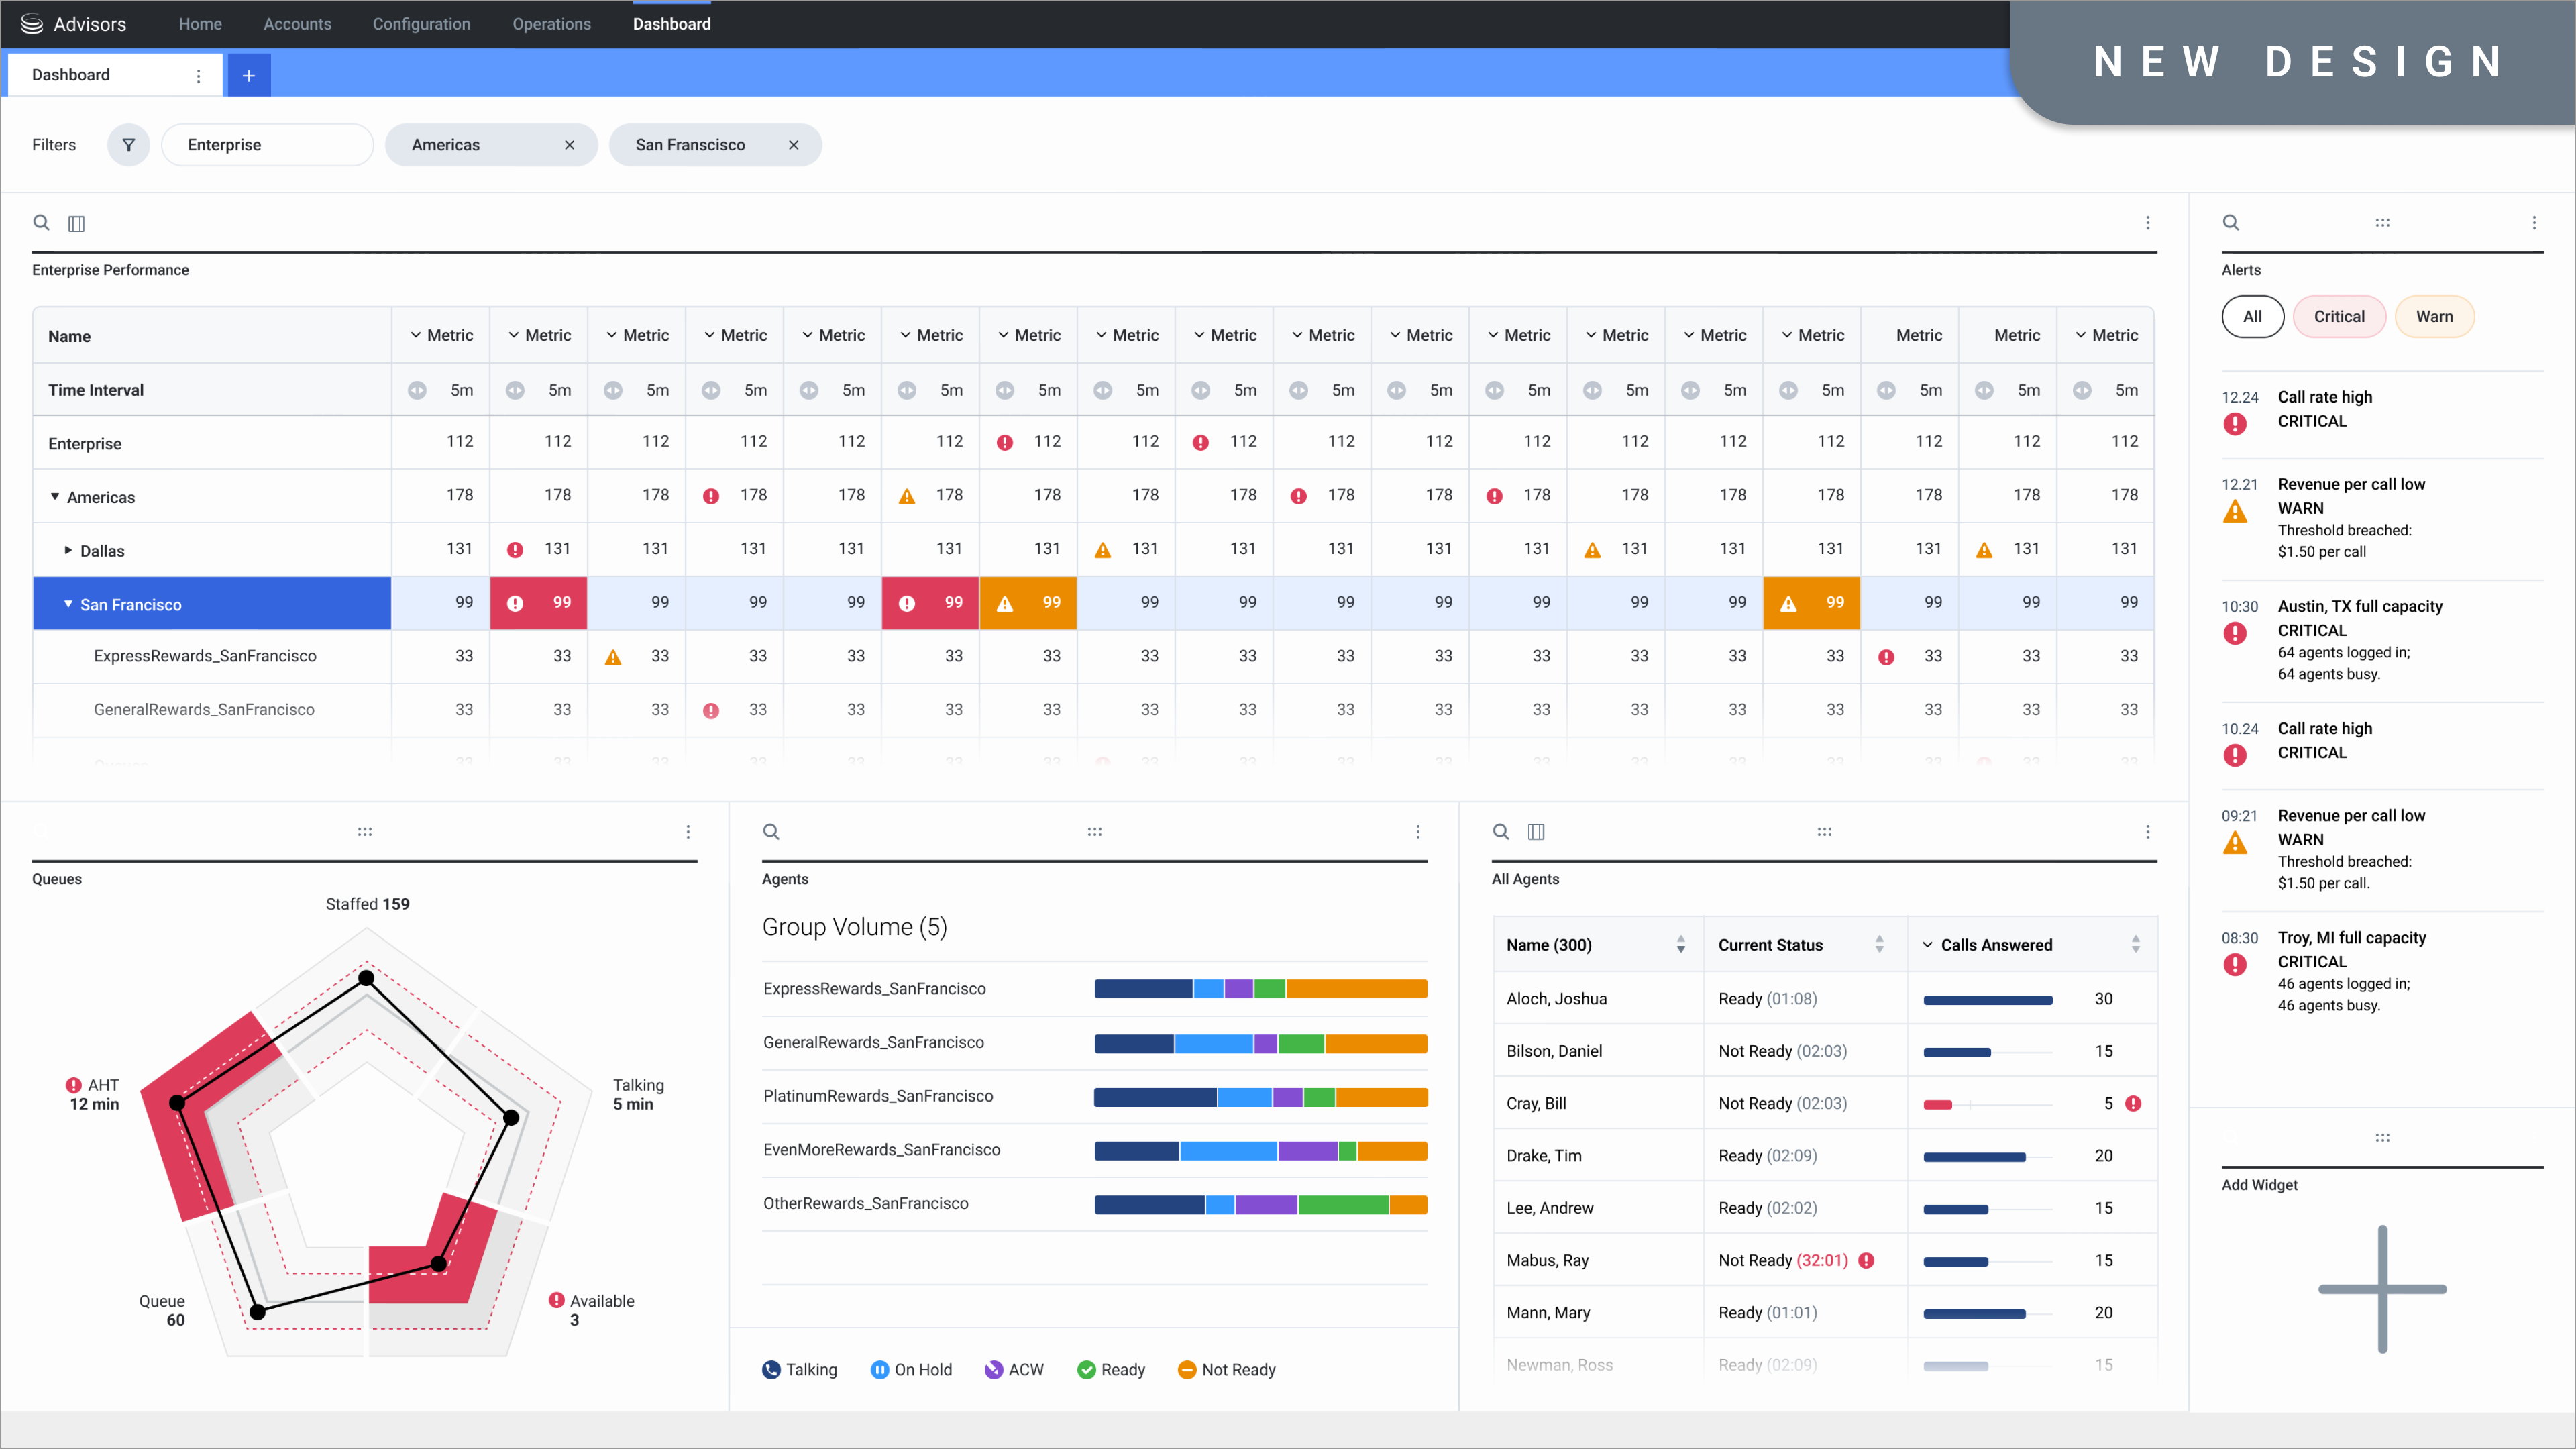
Task: Click search icon in Alerts panel
Action: point(2230,223)
